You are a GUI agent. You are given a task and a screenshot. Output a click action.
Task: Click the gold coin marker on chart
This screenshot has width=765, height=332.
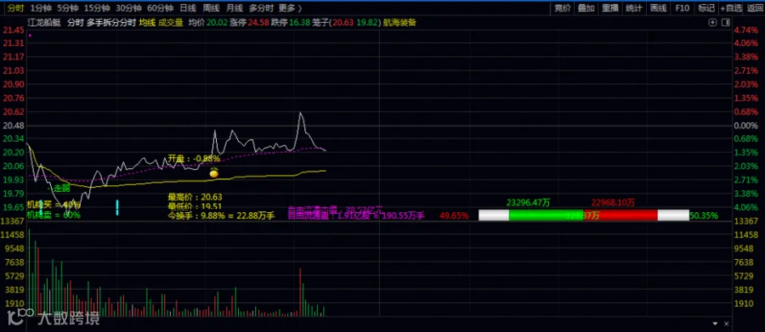coord(213,172)
